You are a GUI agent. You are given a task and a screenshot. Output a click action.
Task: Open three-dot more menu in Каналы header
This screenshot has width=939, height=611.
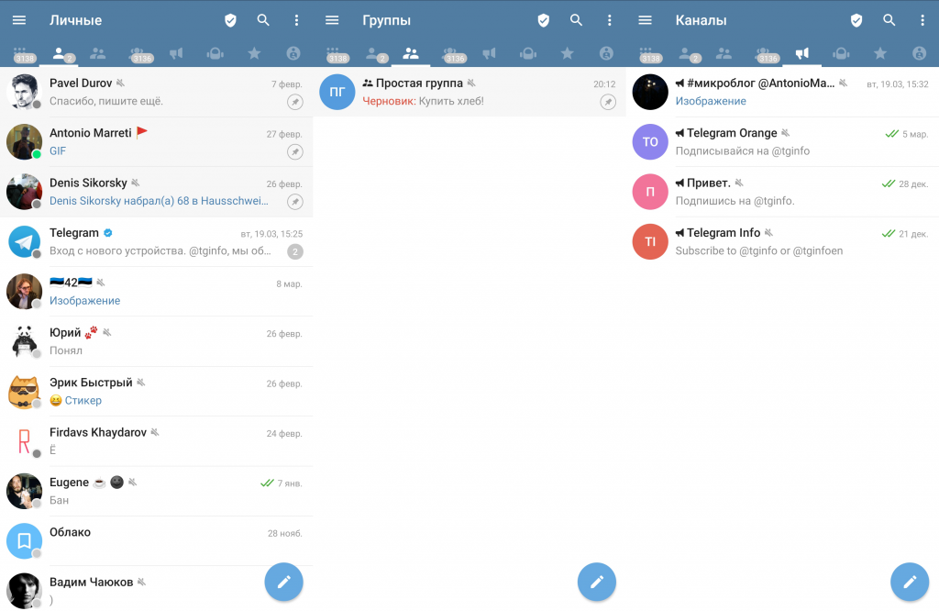pos(922,20)
